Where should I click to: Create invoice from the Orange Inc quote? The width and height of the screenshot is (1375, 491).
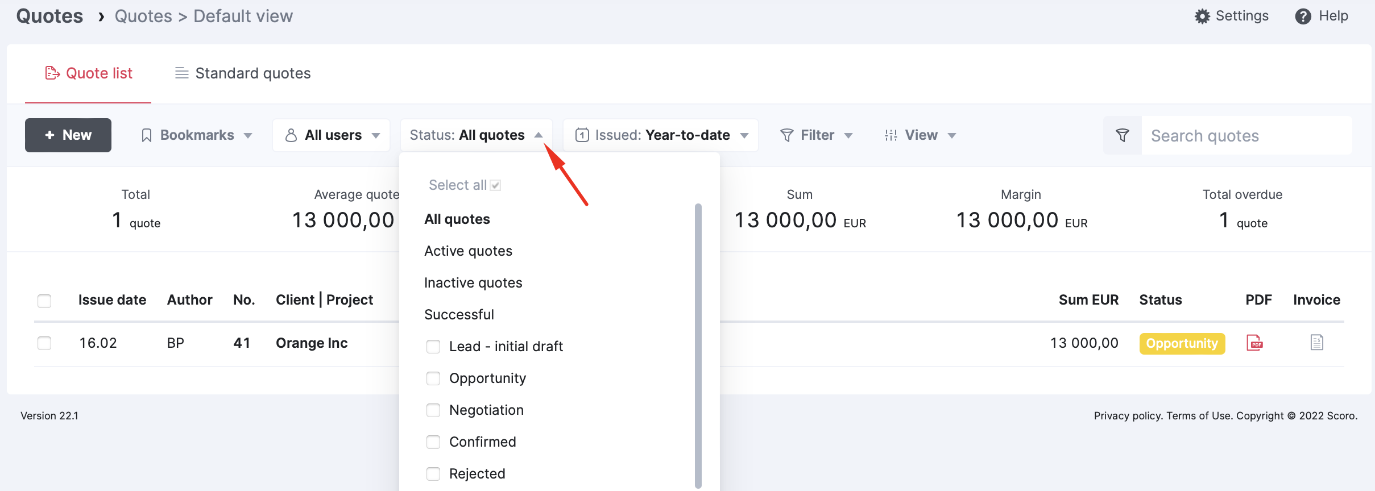coord(1316,342)
